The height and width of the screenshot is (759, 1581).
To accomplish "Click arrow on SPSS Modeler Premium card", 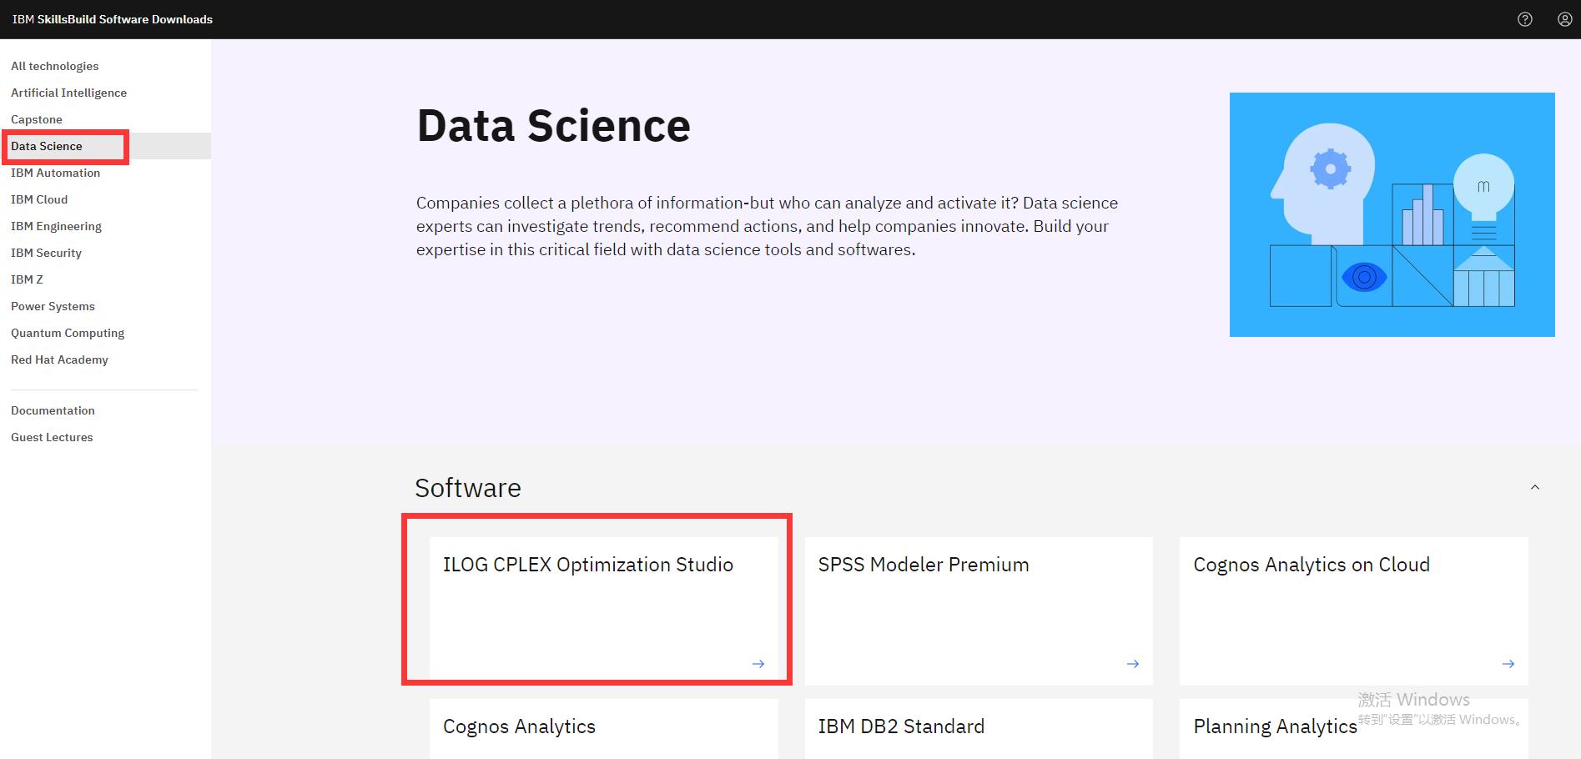I will (1133, 664).
